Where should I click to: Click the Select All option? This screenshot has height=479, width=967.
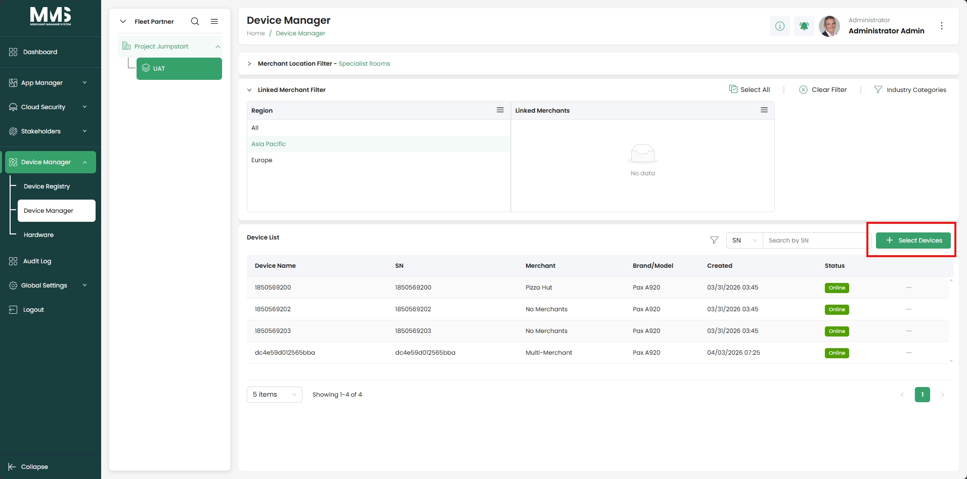tap(750, 89)
